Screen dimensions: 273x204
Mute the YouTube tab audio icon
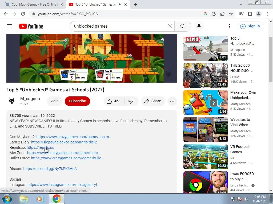pyautogui.click(x=120, y=5)
